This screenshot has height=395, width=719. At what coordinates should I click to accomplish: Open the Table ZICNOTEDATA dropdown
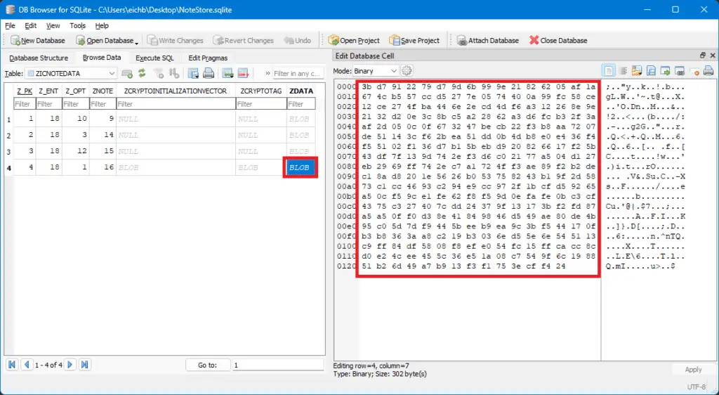click(x=71, y=73)
